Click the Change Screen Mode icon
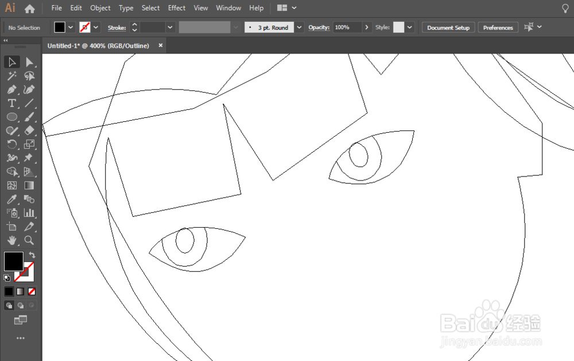This screenshot has width=574, height=361. pyautogui.click(x=21, y=320)
